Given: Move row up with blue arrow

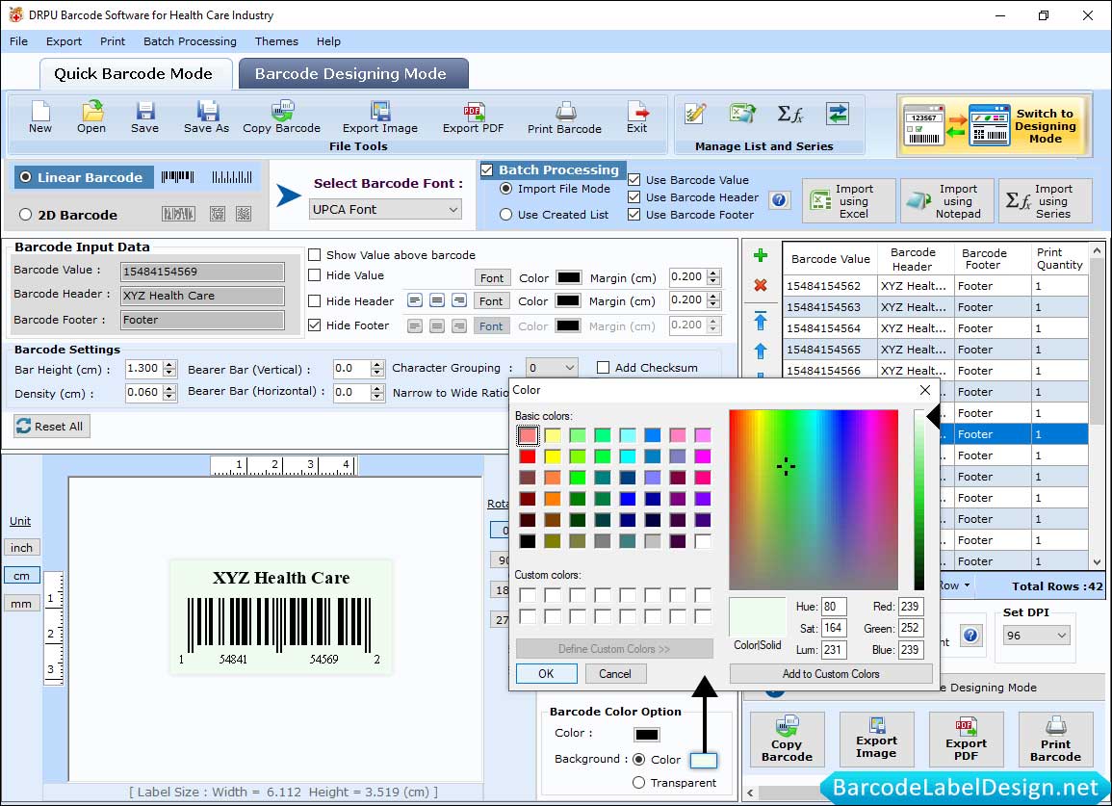Looking at the screenshot, I should pos(761,351).
